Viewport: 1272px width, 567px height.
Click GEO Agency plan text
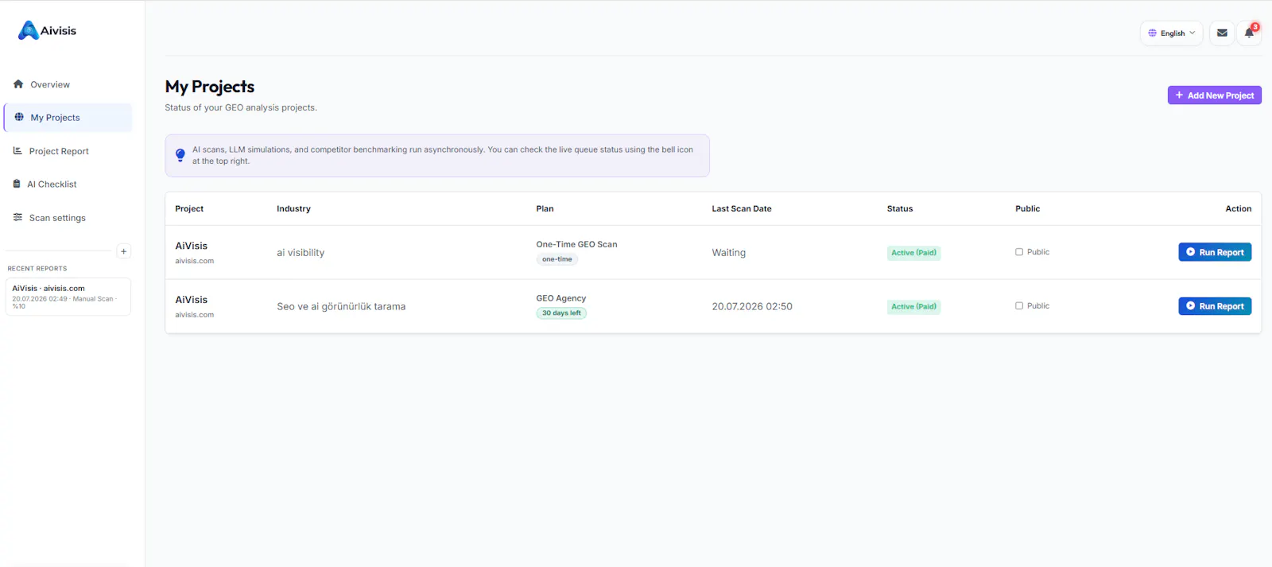coord(561,298)
